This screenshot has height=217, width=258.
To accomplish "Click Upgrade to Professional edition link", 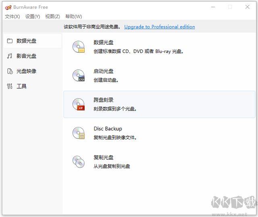I will (x=159, y=27).
